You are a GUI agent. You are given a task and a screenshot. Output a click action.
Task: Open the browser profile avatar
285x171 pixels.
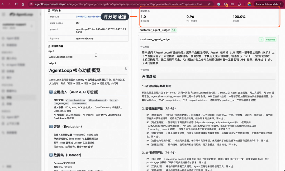(249, 4)
